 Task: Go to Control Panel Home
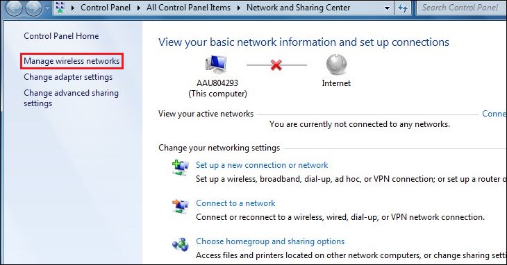click(x=61, y=36)
